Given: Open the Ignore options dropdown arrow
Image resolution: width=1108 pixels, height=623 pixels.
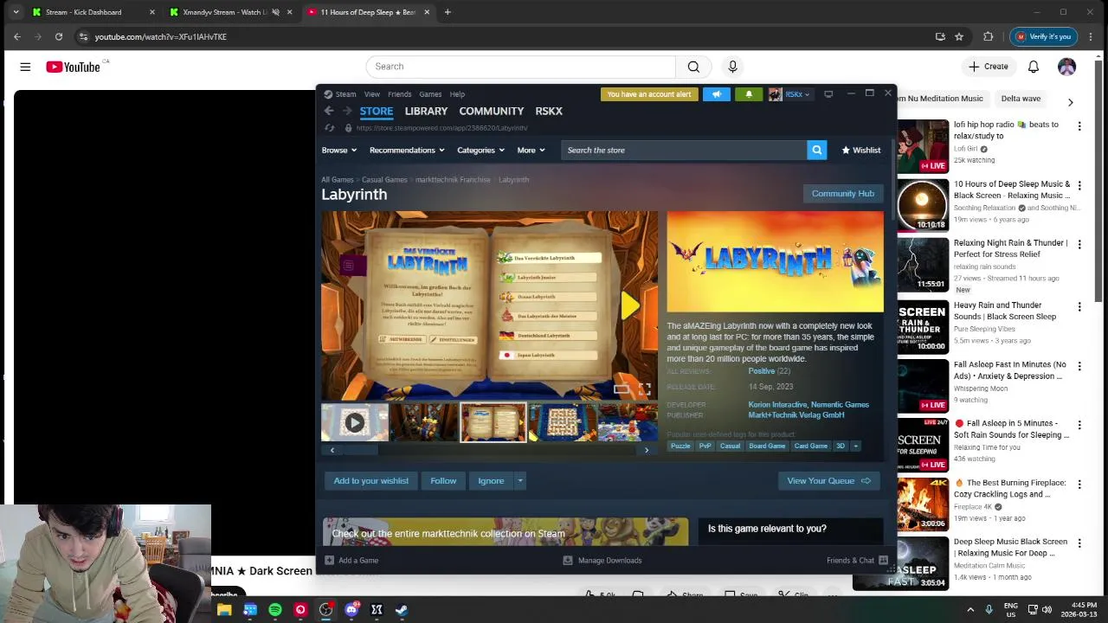Looking at the screenshot, I should click(x=519, y=480).
